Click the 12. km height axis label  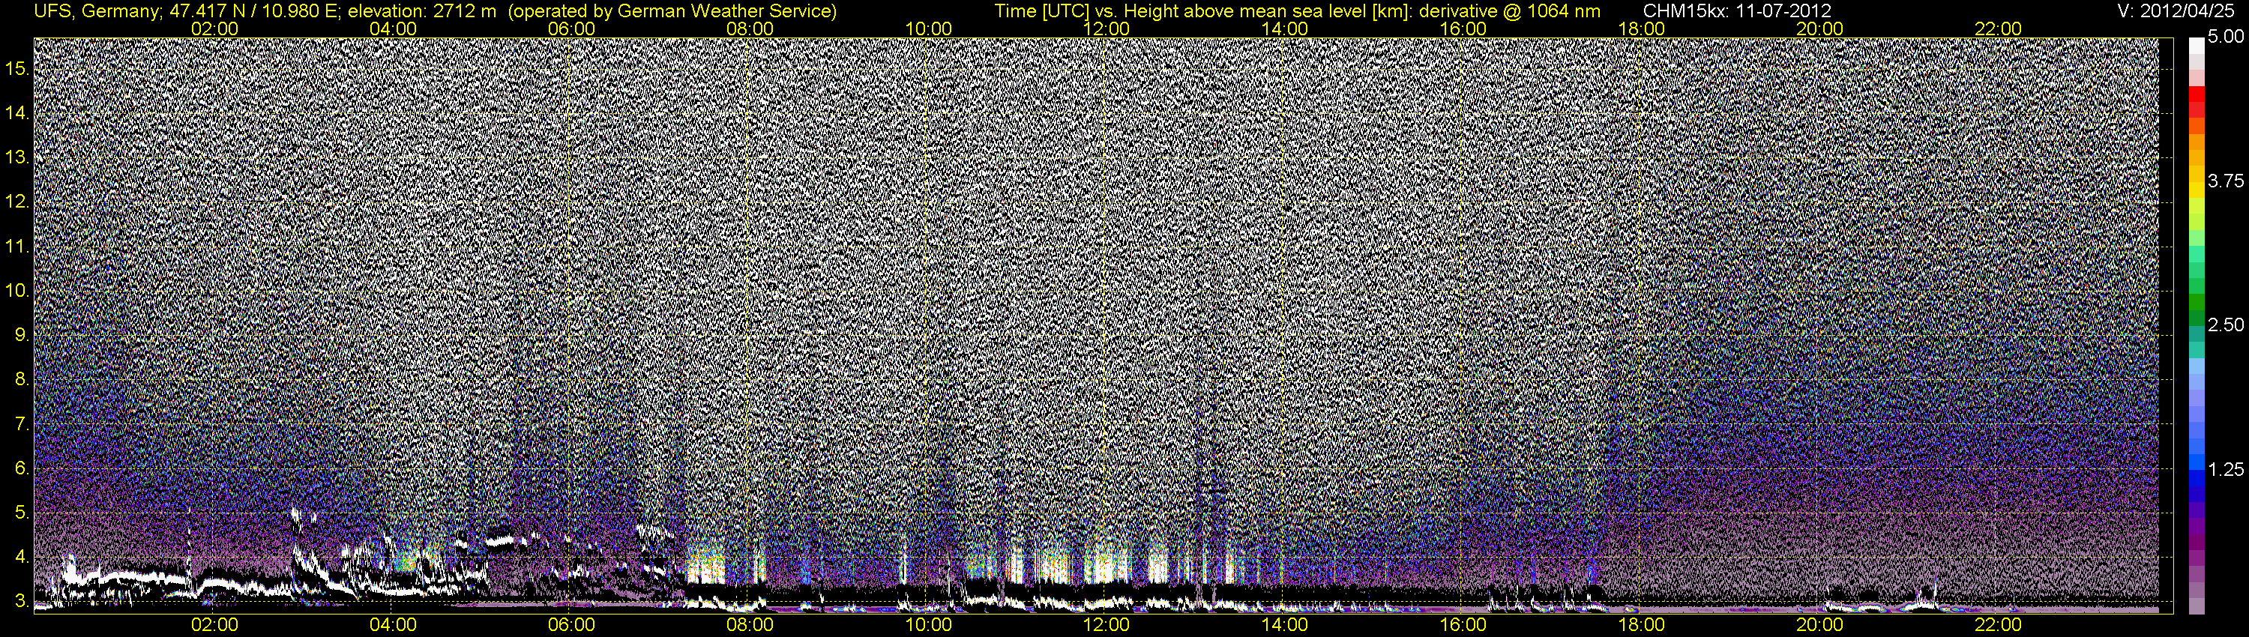(x=17, y=202)
